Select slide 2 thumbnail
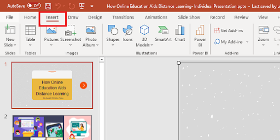 coord(52,127)
